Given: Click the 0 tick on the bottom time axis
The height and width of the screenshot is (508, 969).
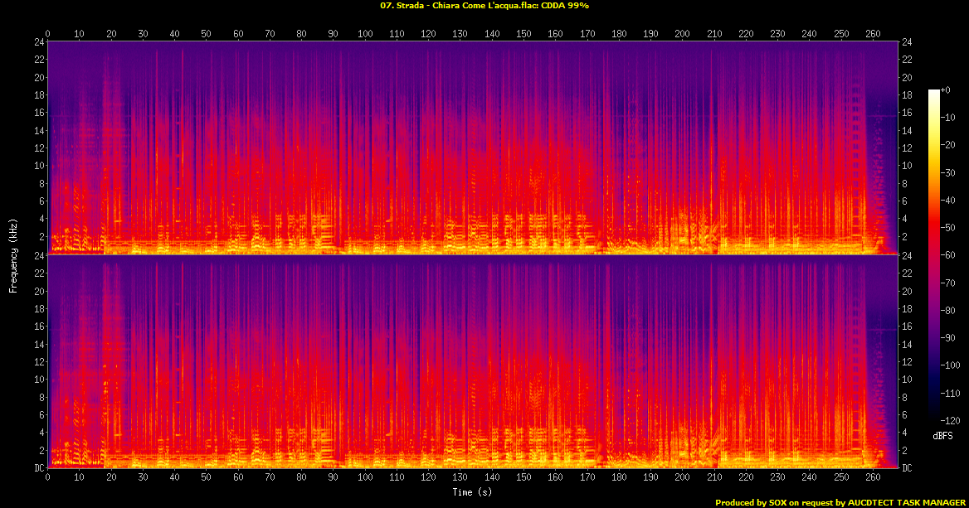Looking at the screenshot, I should coord(47,477).
